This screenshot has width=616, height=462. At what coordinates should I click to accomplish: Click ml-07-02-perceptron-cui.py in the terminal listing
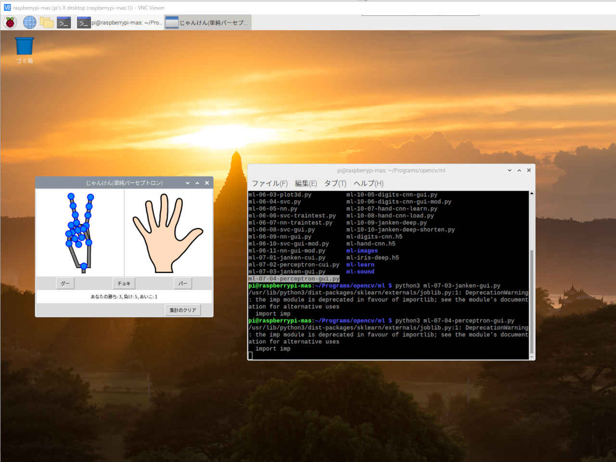click(294, 265)
